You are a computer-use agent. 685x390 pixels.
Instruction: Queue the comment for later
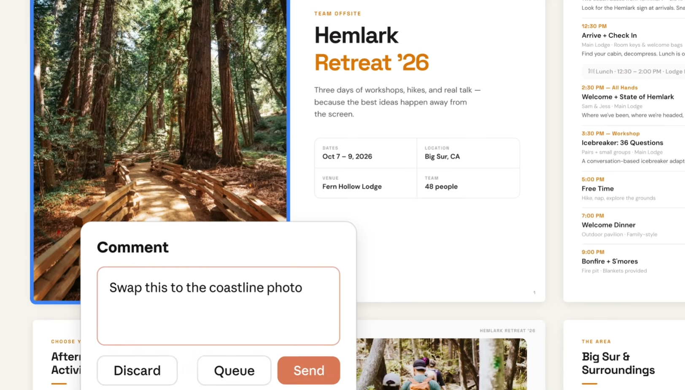click(234, 370)
